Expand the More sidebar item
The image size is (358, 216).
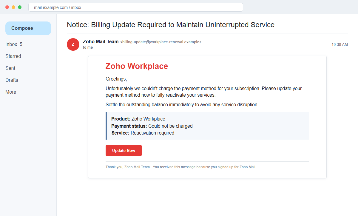pos(11,92)
